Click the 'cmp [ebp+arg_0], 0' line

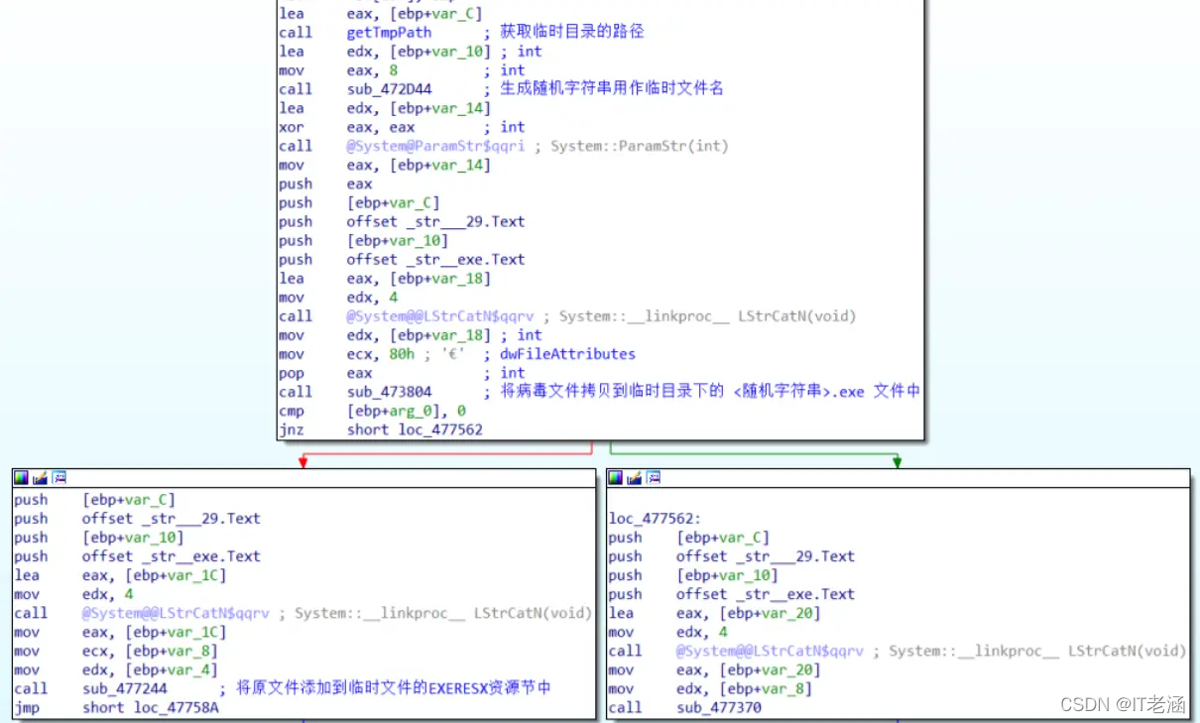372,411
